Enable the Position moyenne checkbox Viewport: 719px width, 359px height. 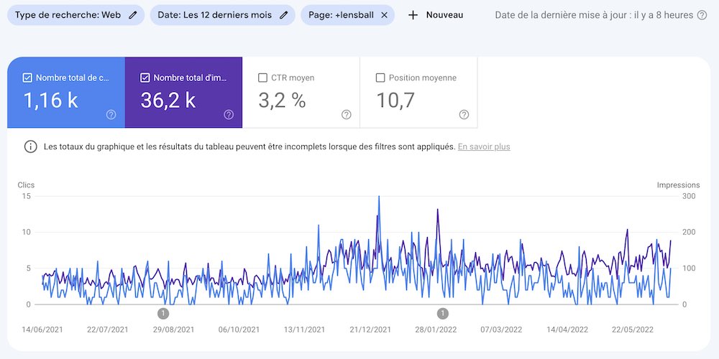coord(380,78)
